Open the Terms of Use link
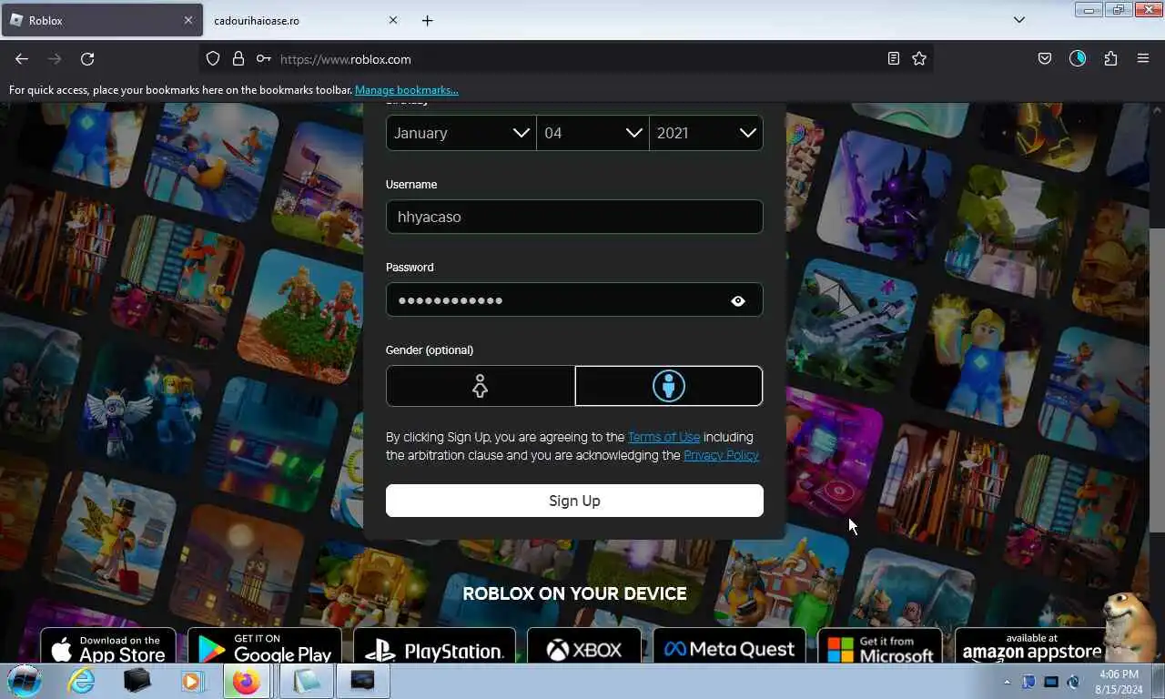Viewport: 1165px width, 699px height. point(664,437)
